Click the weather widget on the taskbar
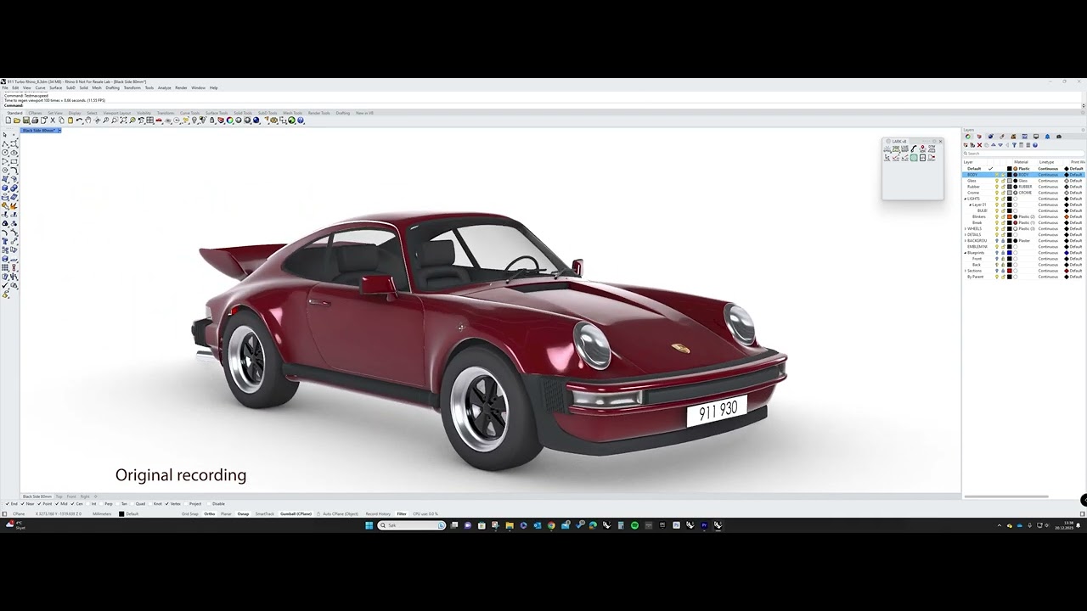 pyautogui.click(x=15, y=525)
